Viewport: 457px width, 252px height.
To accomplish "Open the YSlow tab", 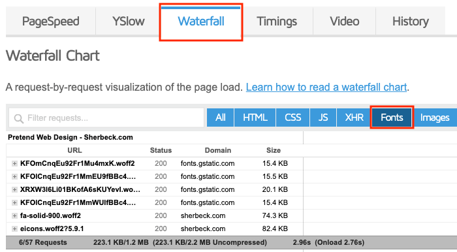I will 128,22.
